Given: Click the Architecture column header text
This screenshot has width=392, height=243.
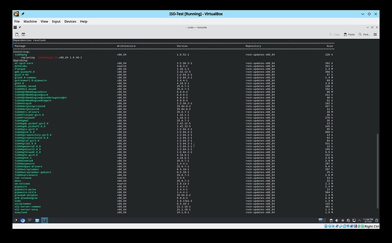Looking at the screenshot, I should click(x=126, y=46).
